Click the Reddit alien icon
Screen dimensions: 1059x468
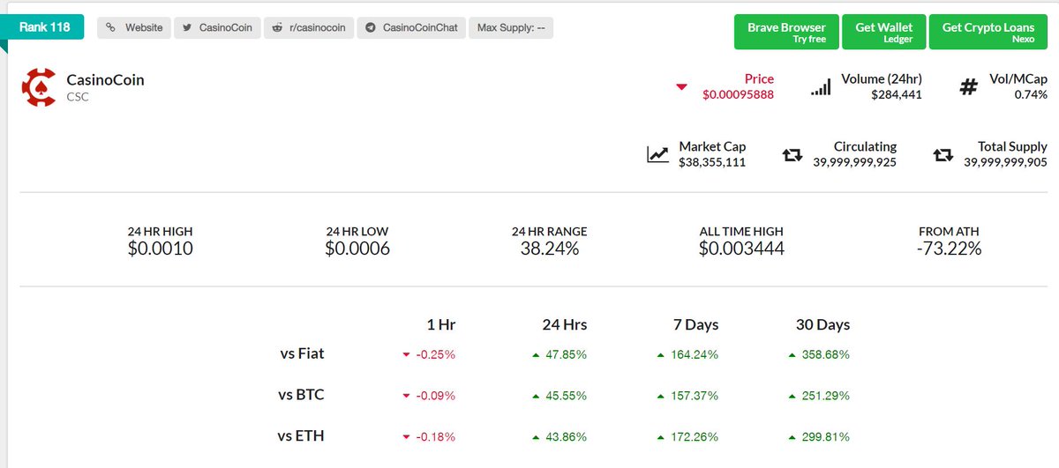point(278,27)
